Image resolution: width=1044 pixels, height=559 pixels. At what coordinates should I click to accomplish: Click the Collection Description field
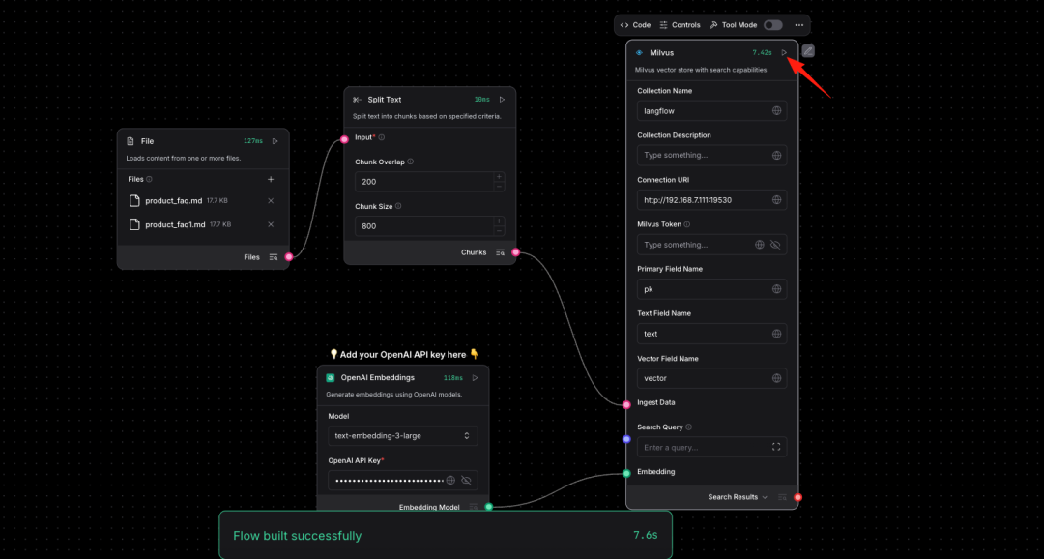(711, 156)
